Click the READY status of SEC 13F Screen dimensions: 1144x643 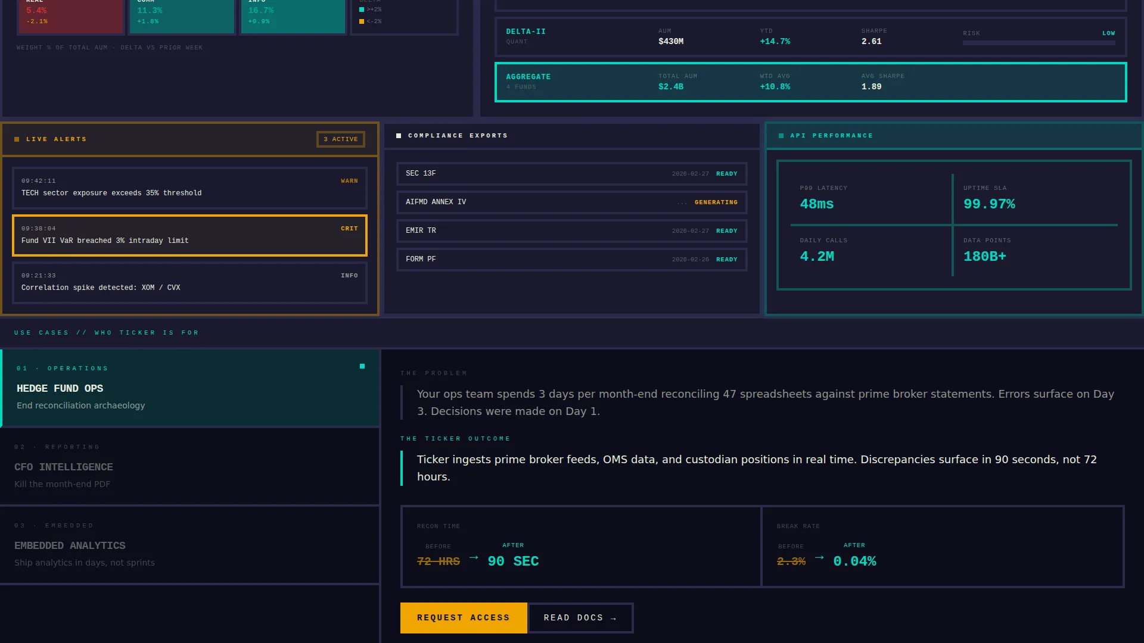pos(726,174)
